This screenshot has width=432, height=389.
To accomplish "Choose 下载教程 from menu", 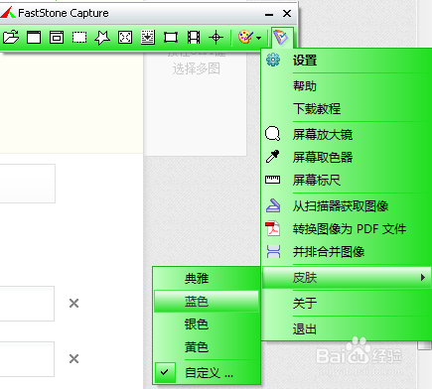I will 347,109.
